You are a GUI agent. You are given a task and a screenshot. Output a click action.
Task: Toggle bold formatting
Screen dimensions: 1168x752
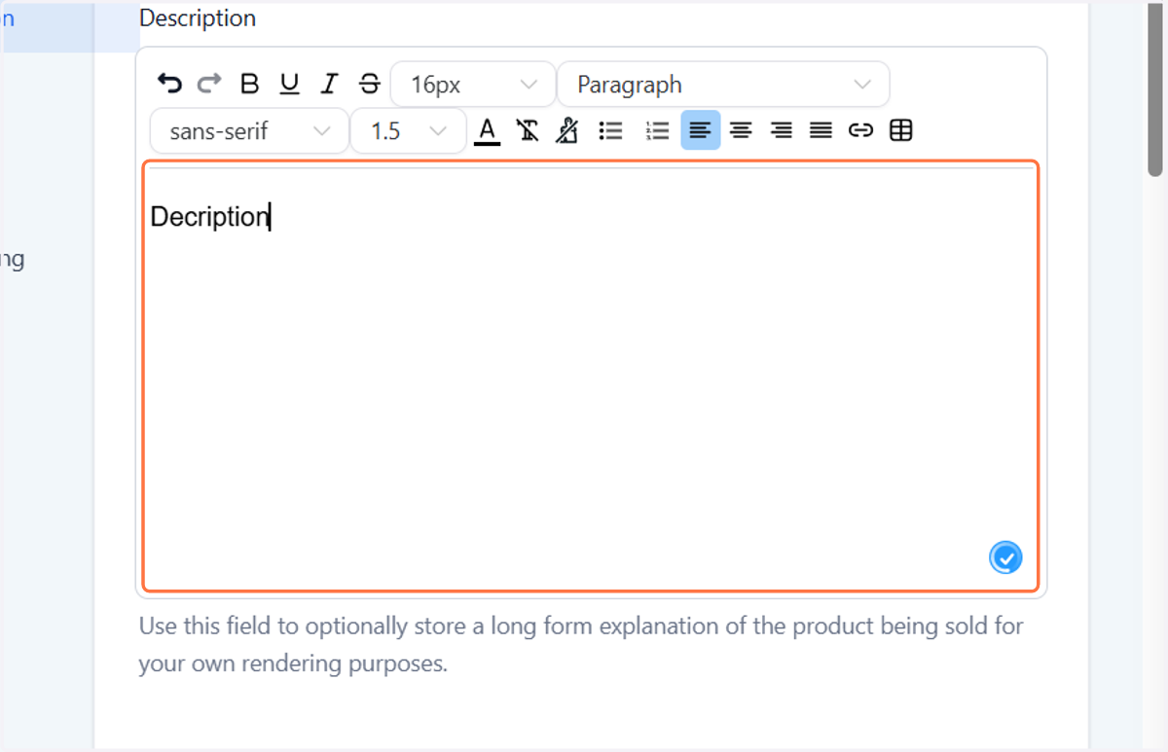tap(249, 84)
